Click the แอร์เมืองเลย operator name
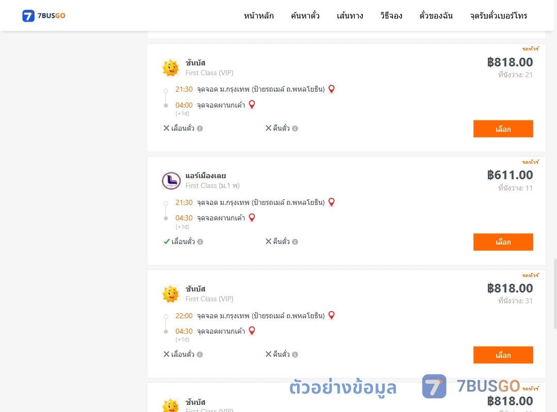This screenshot has height=412, width=557. 205,176
